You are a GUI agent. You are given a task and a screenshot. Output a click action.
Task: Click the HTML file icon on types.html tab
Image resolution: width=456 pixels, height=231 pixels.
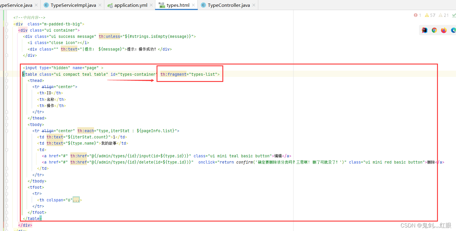(x=162, y=5)
